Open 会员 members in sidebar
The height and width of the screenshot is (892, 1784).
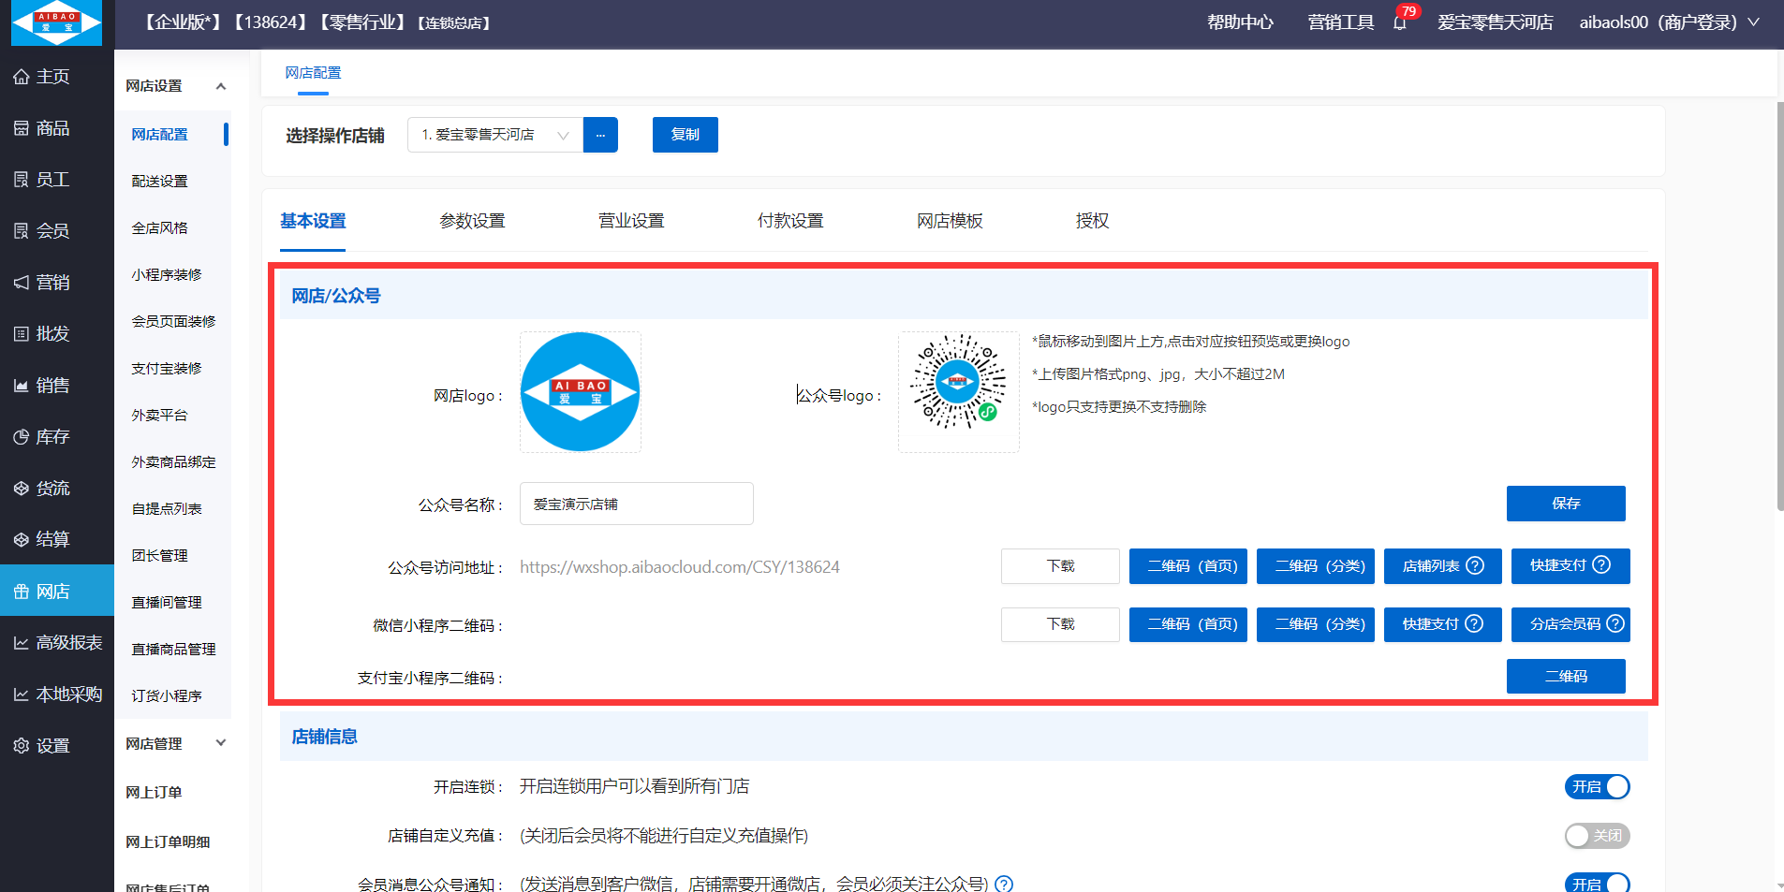click(42, 231)
